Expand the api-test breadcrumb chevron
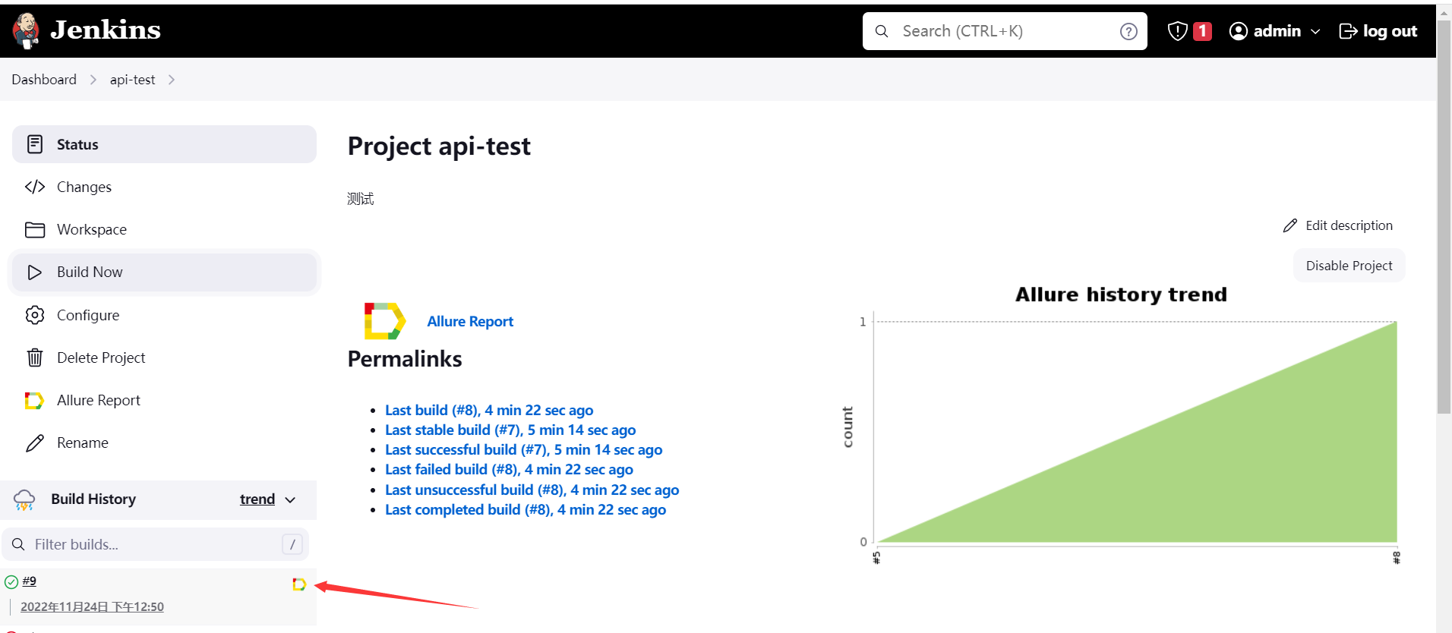 coord(172,80)
